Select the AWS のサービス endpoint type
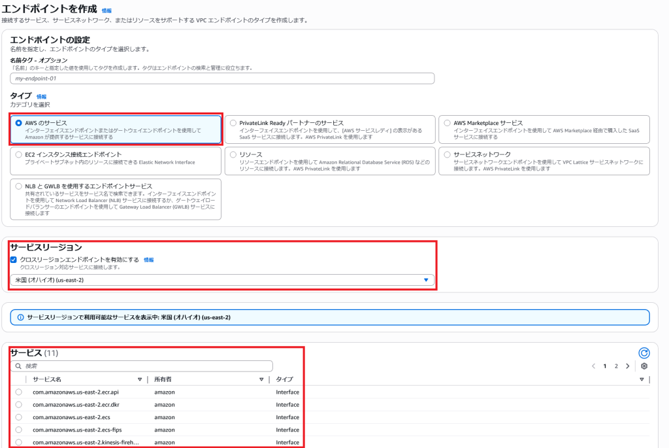The width and height of the screenshot is (669, 448). click(x=17, y=124)
